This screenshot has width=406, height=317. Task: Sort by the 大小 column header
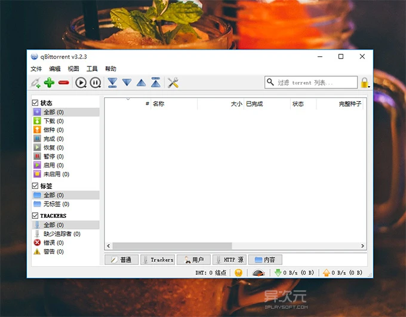coord(220,103)
